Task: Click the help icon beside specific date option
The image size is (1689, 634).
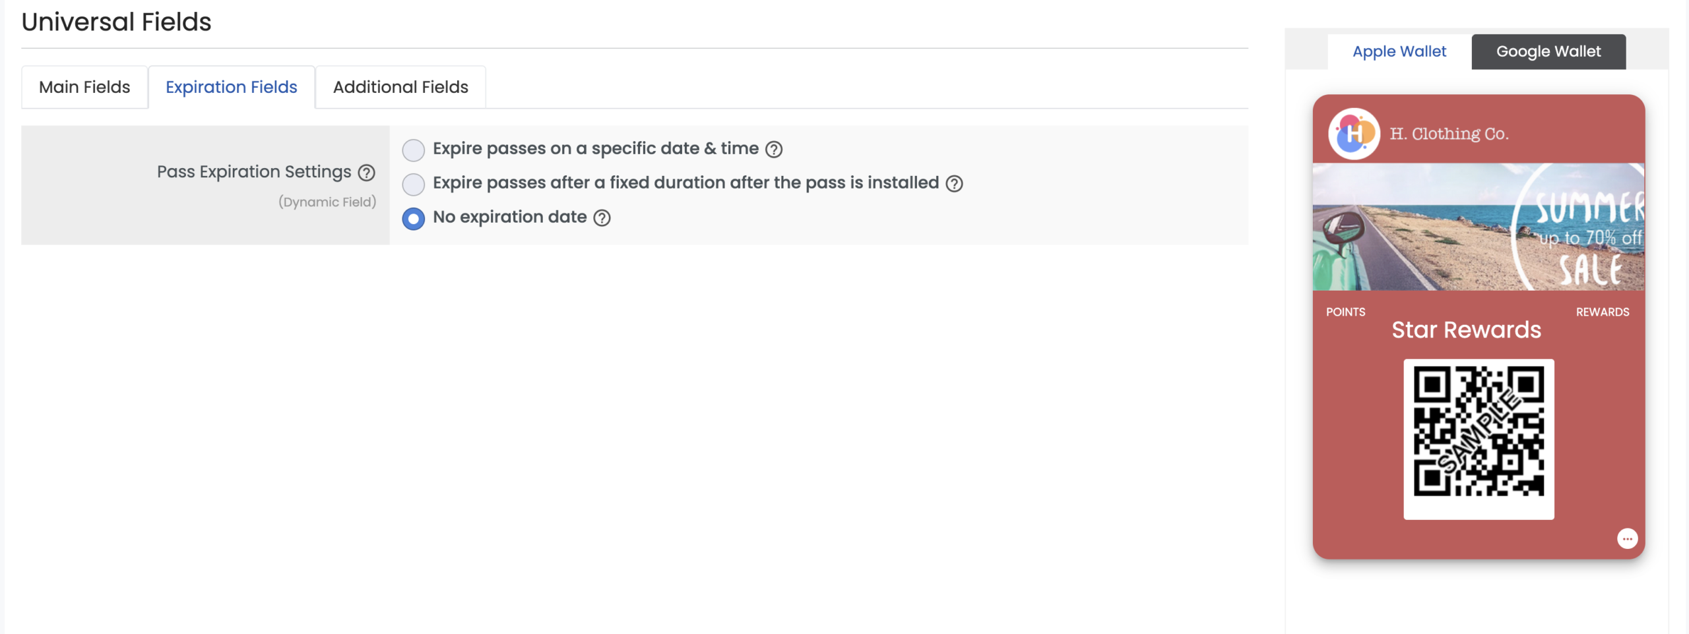Action: [775, 150]
